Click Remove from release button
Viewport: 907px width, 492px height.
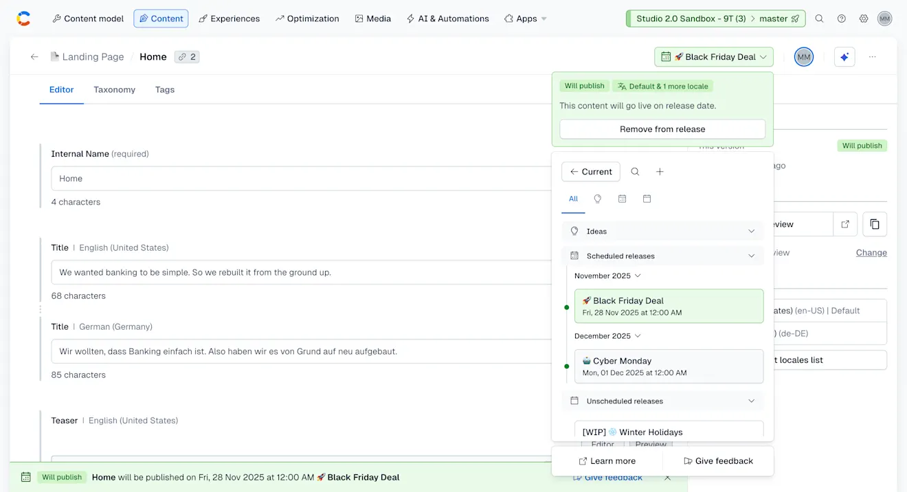pyautogui.click(x=662, y=129)
